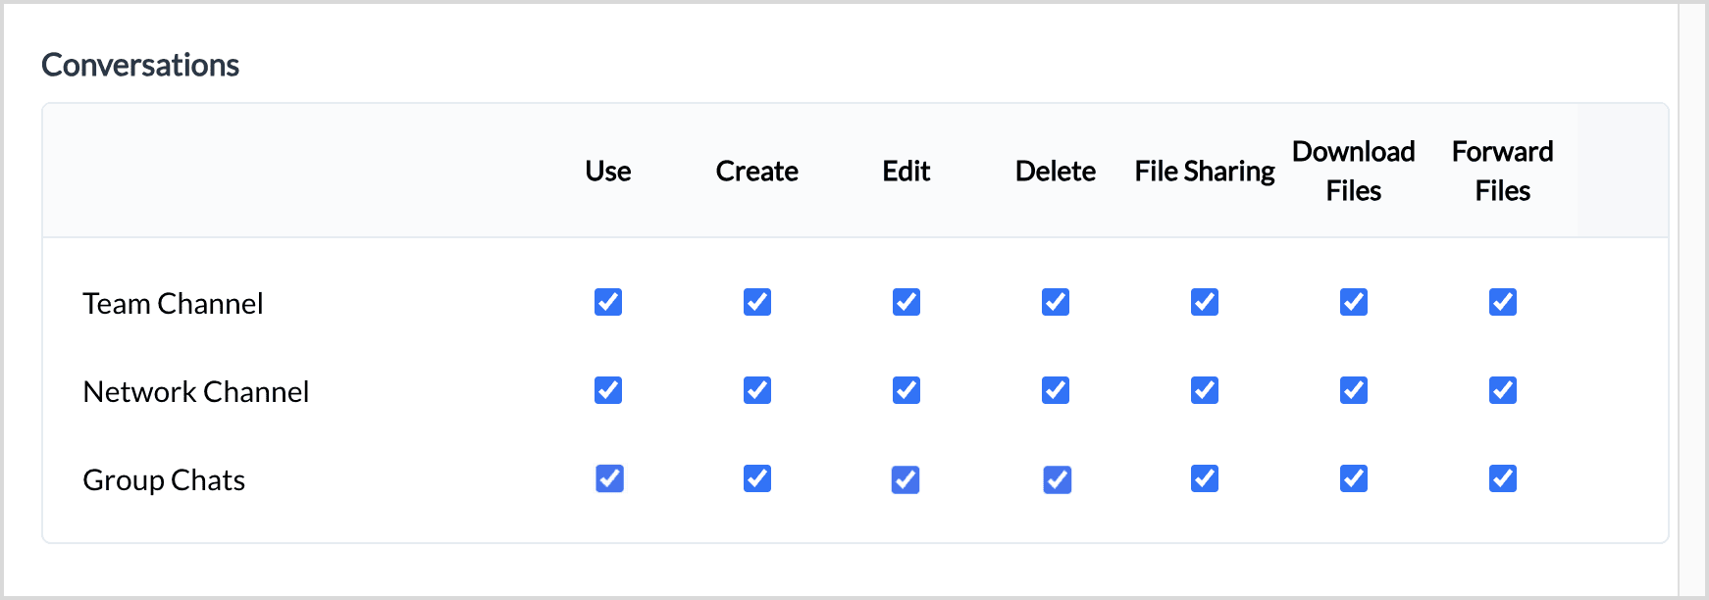This screenshot has width=1709, height=600.
Task: Toggle Create checkbox for Team Channel
Action: [x=757, y=302]
